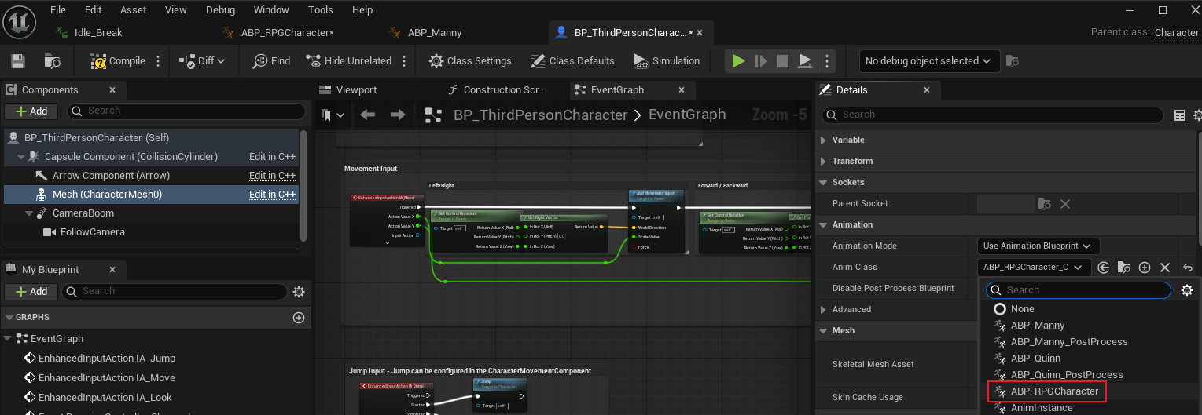
Task: Focus the Details panel search field
Action: (993, 115)
